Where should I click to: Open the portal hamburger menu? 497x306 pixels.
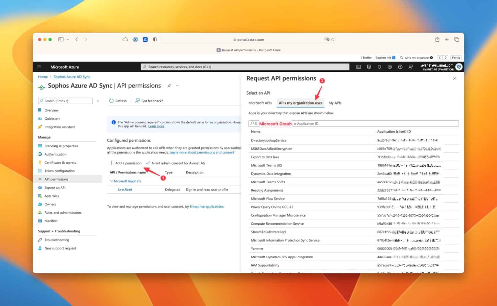[39, 67]
